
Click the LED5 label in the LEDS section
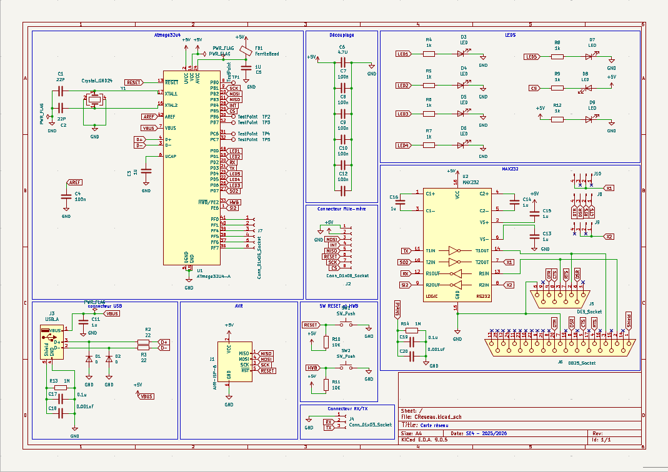tap(532, 57)
